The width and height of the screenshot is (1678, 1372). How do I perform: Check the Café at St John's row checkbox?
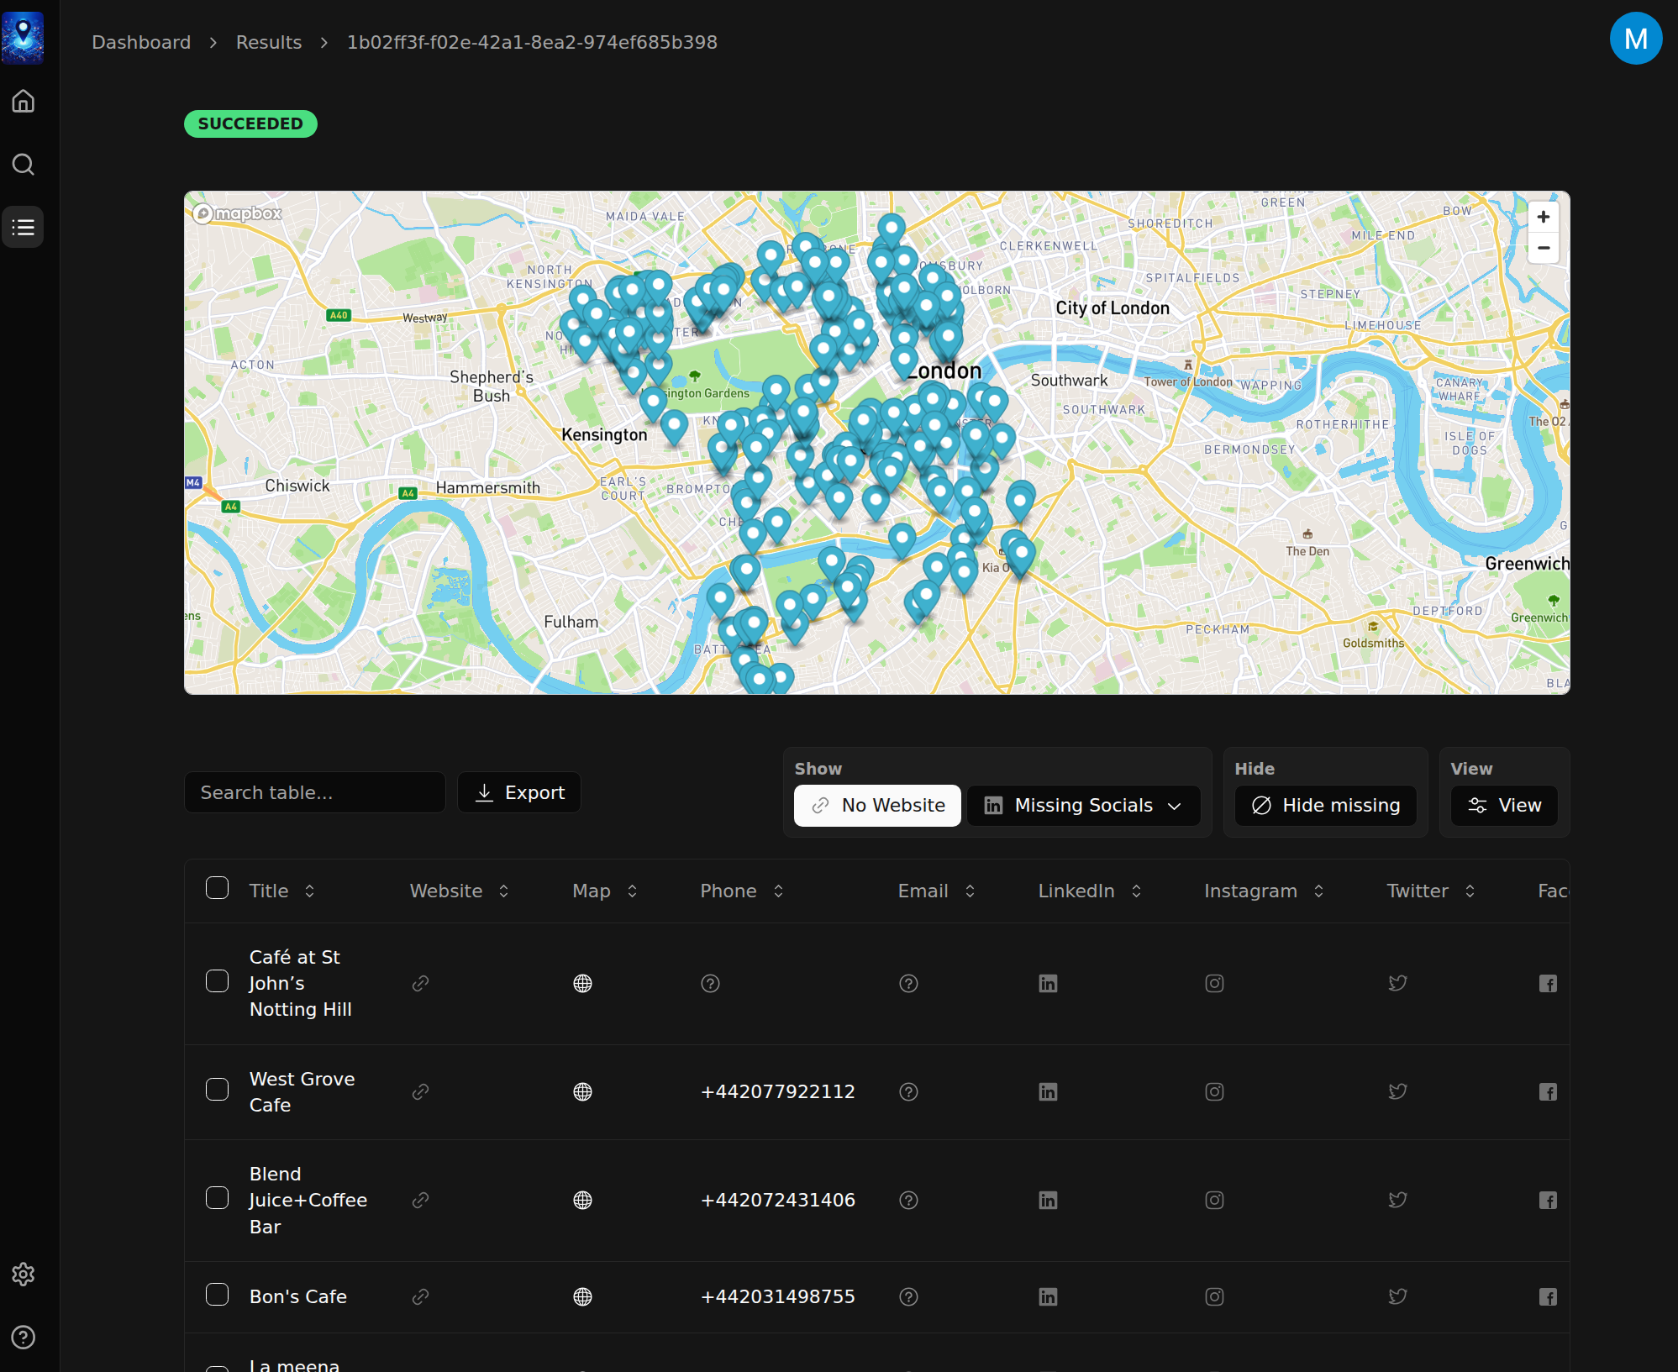pos(217,980)
